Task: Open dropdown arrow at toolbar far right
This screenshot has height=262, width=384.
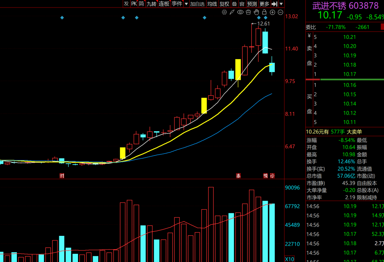Action: tap(281, 4)
